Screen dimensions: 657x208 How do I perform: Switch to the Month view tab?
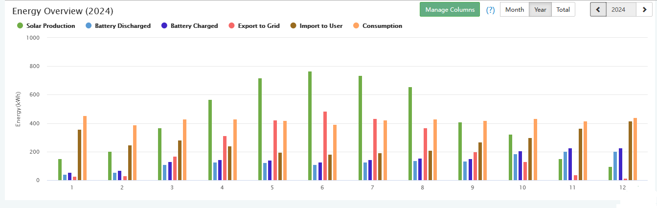point(515,10)
